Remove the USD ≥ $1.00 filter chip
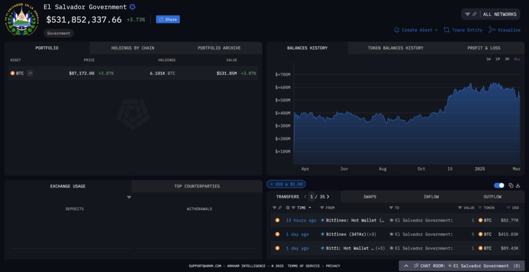The width and height of the screenshot is (529, 272). tap(271, 184)
